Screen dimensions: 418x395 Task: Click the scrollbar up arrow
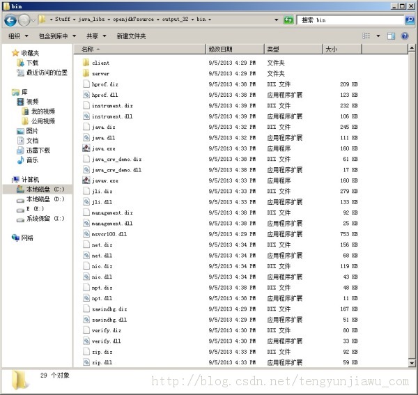click(x=412, y=48)
